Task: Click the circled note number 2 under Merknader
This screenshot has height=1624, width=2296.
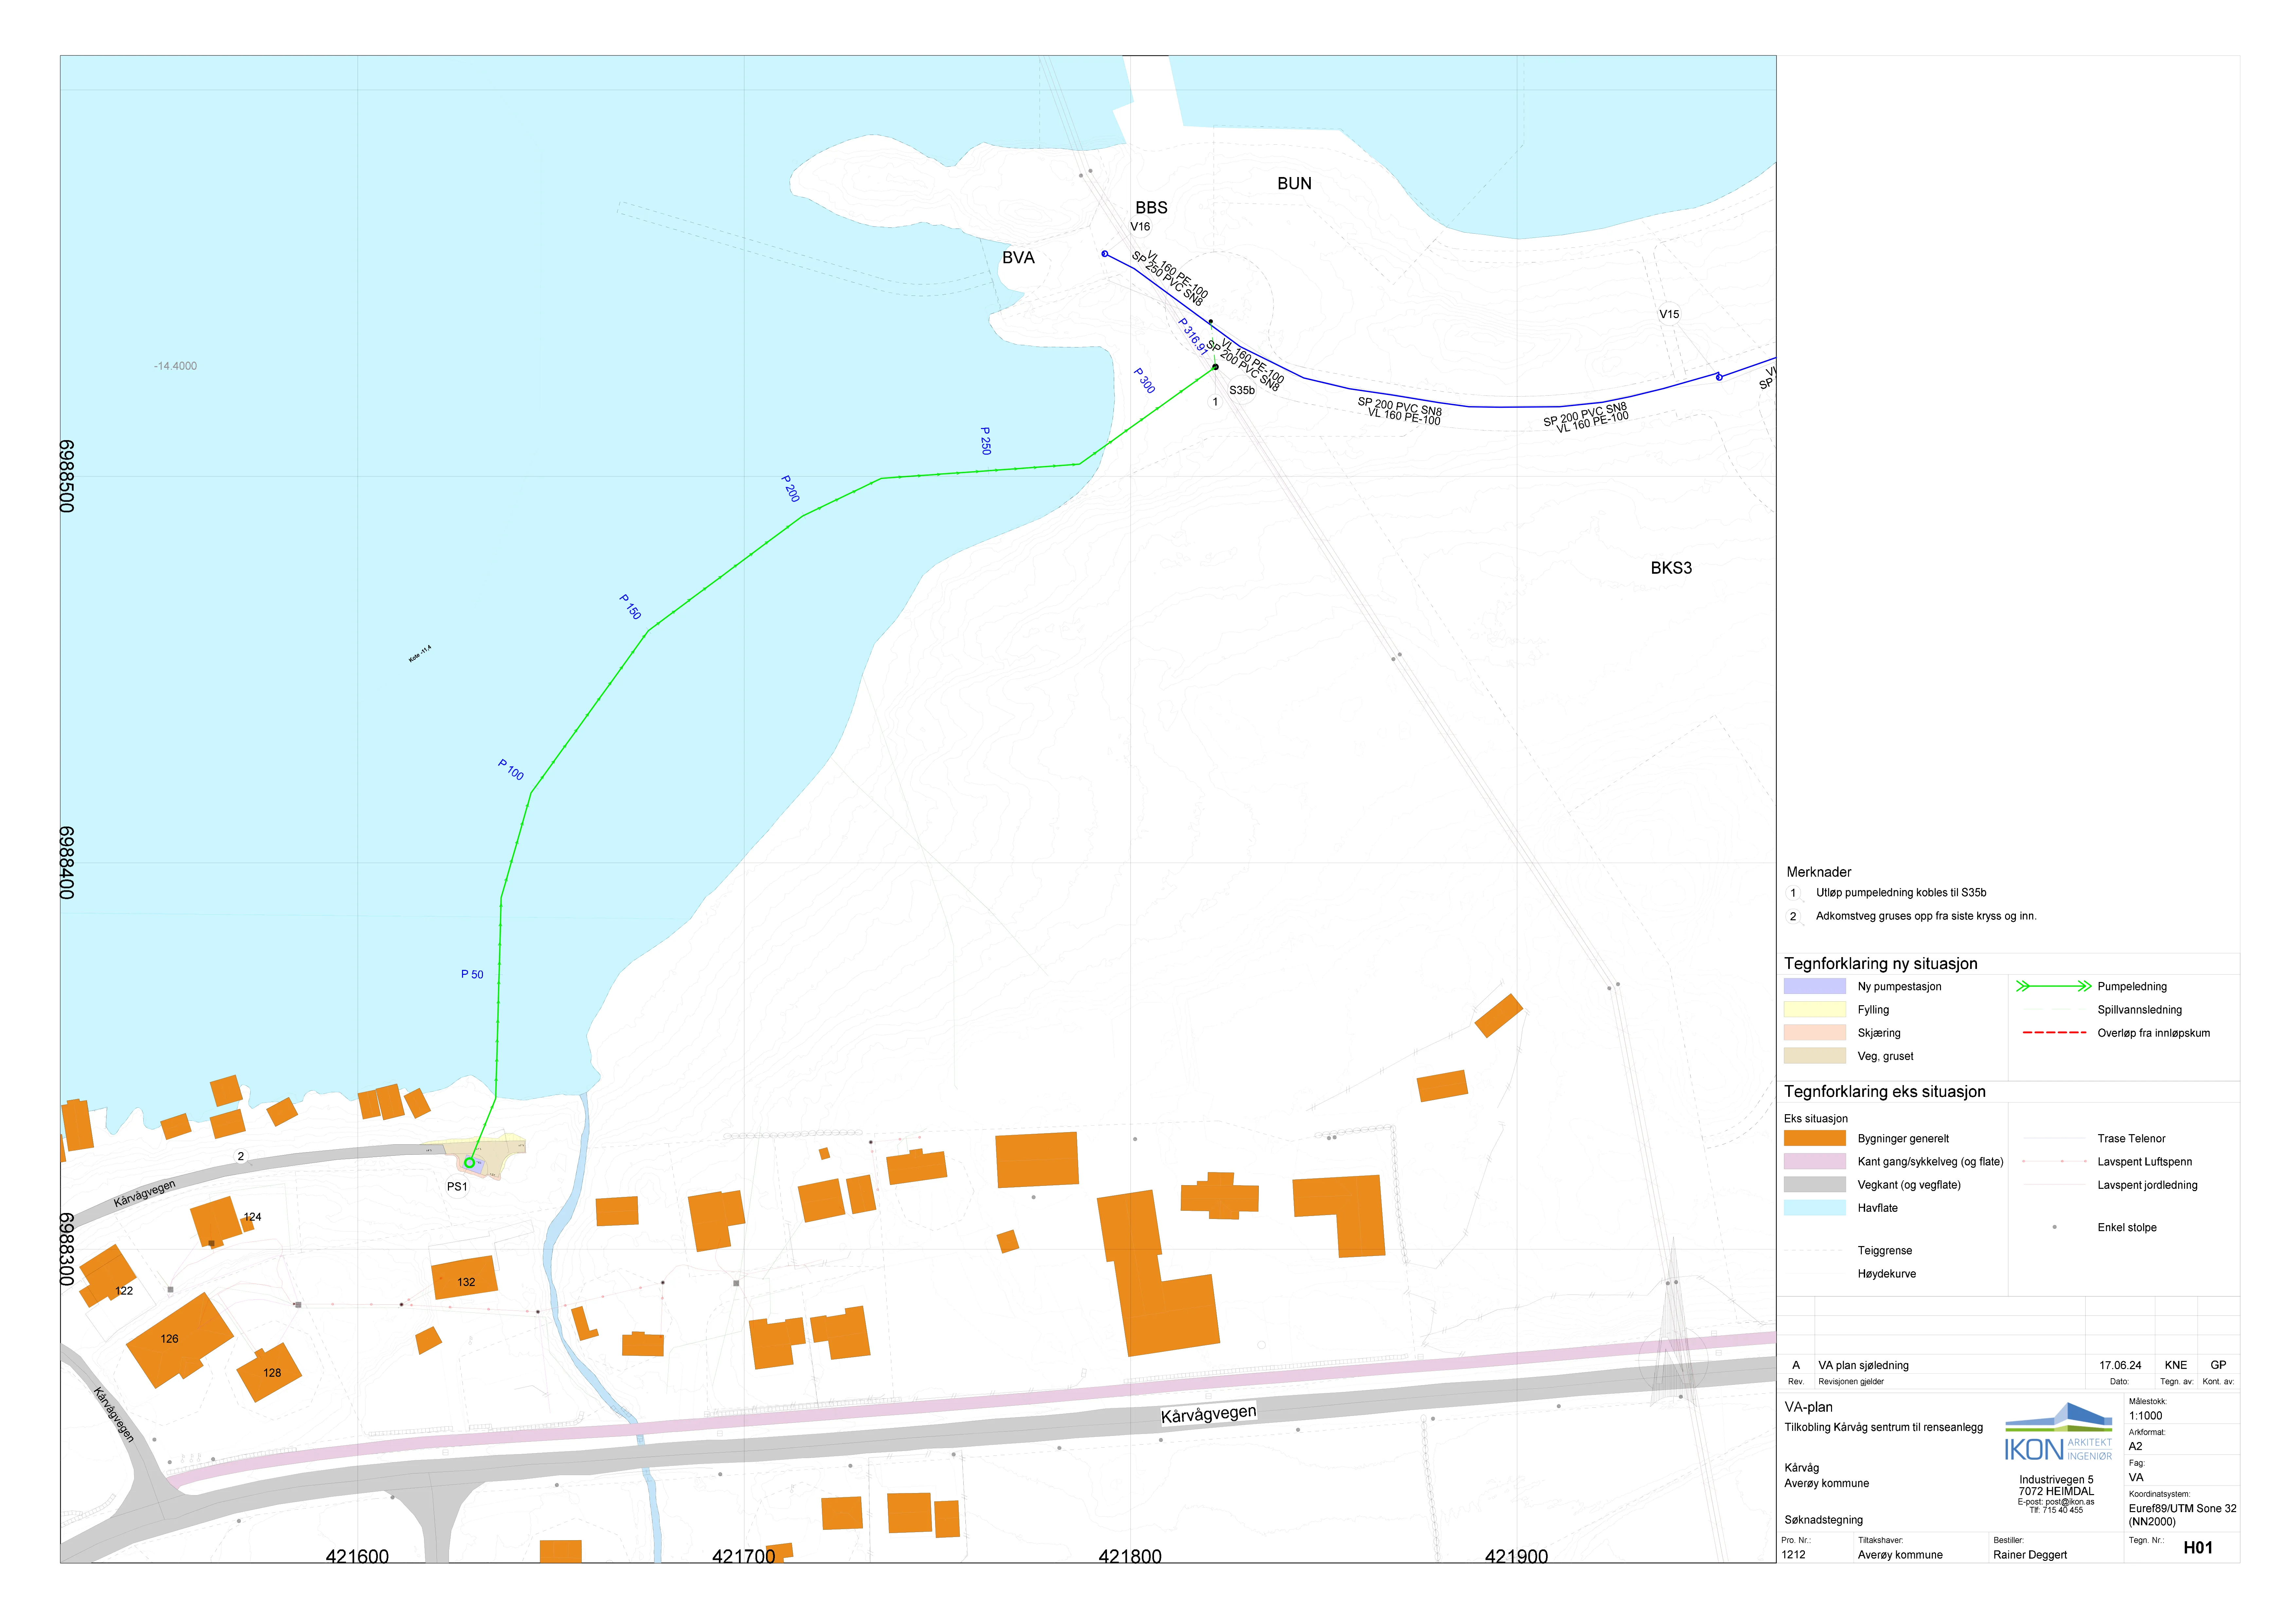Action: pos(1793,916)
